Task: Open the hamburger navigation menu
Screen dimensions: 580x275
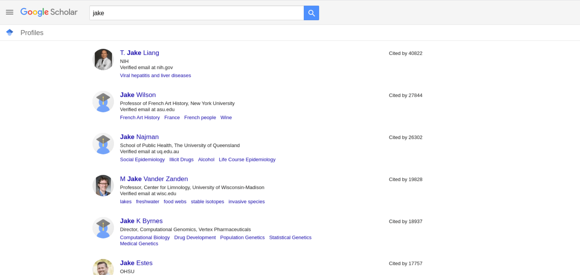Action: (x=9, y=12)
